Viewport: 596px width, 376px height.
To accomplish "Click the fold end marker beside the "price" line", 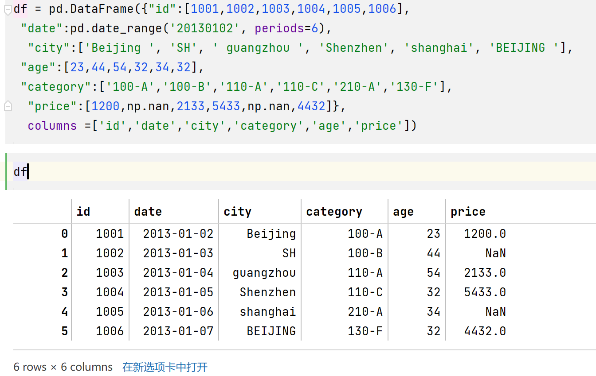I will click(x=8, y=106).
